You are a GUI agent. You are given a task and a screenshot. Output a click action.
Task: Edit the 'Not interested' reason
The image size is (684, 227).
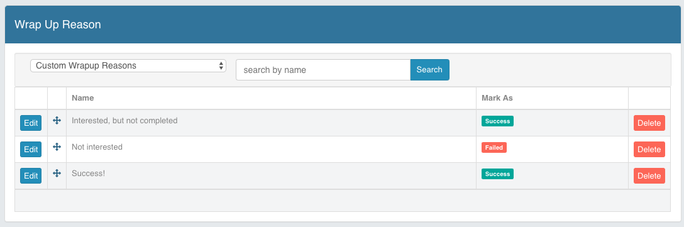(31, 149)
